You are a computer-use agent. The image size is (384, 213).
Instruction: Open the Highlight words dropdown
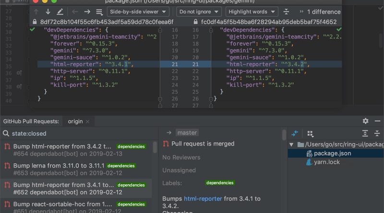(x=252, y=11)
